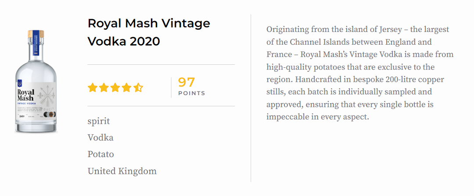Click the POINTS label under the score

(x=191, y=93)
